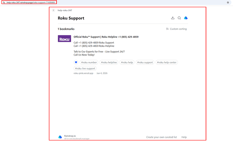This screenshot has width=233, height=141.
Task: Click the Raindrop.io logo in footer
Action: [60, 137]
